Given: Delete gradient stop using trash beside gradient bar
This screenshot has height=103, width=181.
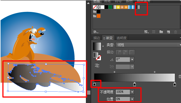Looking at the screenshot, I should tap(180, 76).
